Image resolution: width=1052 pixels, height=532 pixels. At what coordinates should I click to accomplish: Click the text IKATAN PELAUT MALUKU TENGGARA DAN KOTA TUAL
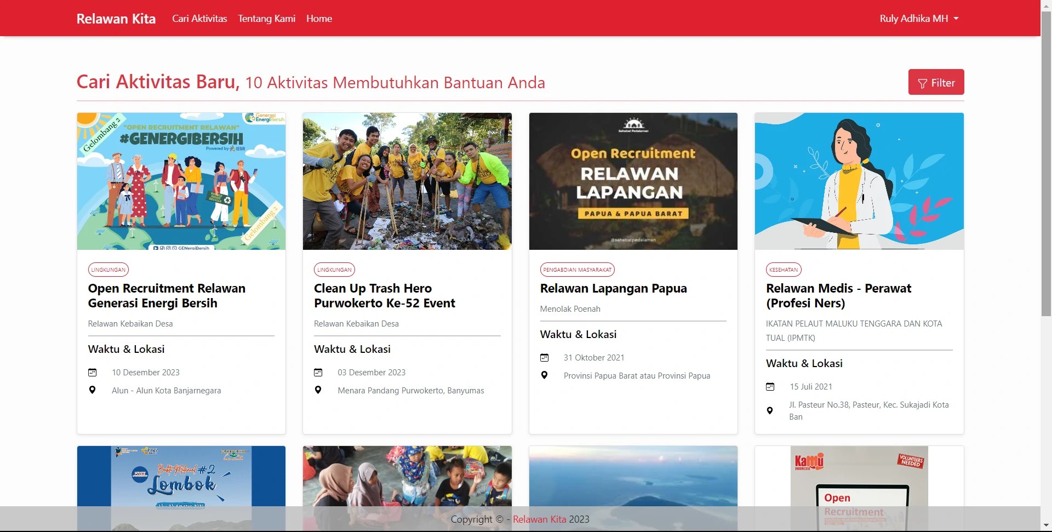pyautogui.click(x=854, y=330)
